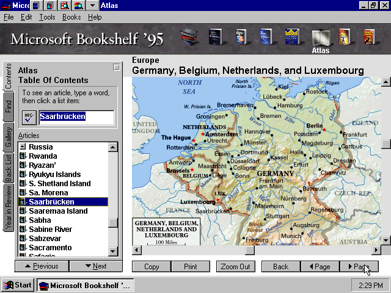Click the last book icon right of Atlas

[x=368, y=38]
